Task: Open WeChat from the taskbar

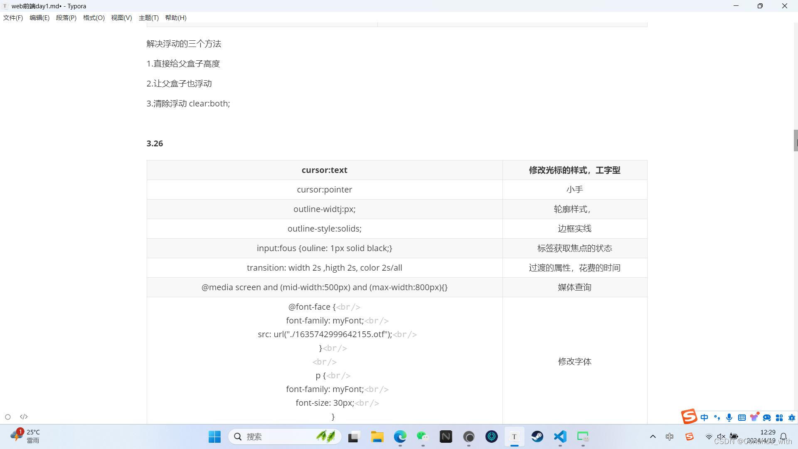Action: point(423,437)
